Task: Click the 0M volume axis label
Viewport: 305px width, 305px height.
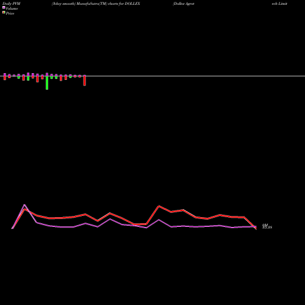Action: pos(265,225)
